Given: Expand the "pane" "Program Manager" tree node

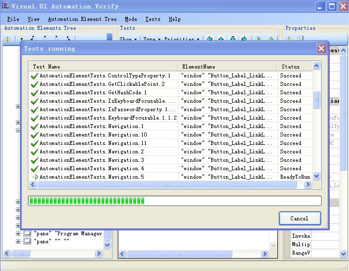Looking at the screenshot, I should (18, 233).
